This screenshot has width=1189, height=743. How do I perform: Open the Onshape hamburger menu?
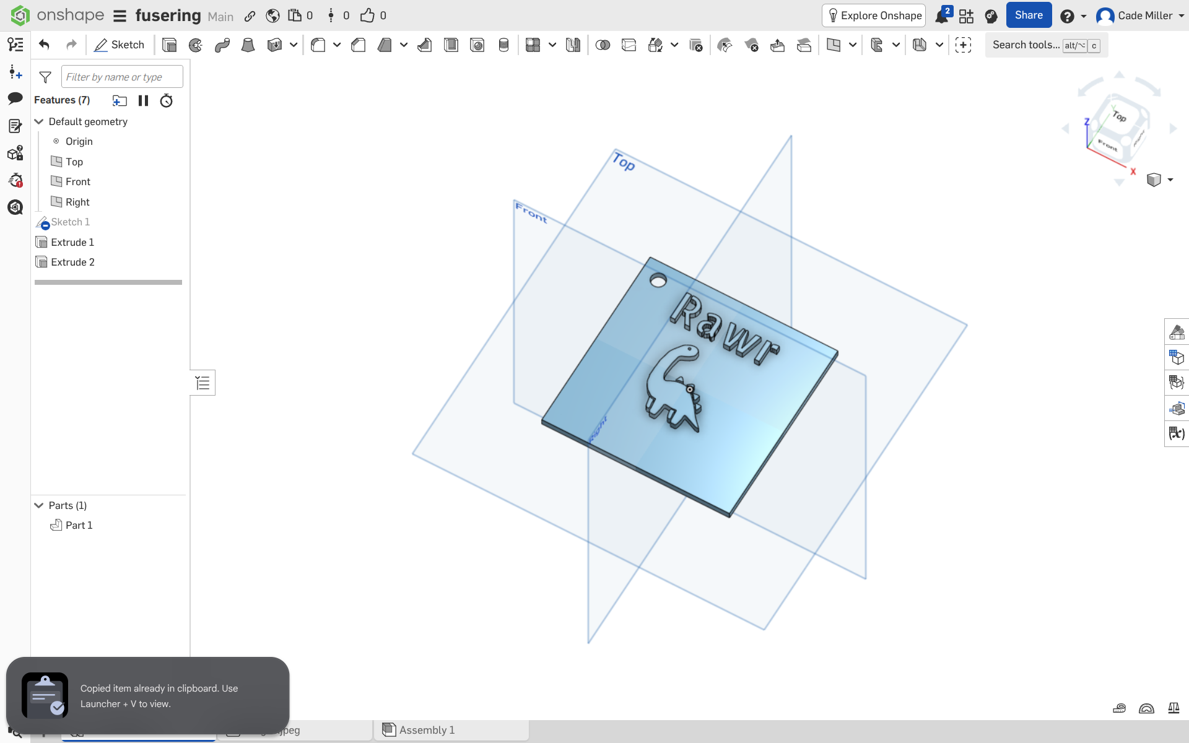[120, 15]
